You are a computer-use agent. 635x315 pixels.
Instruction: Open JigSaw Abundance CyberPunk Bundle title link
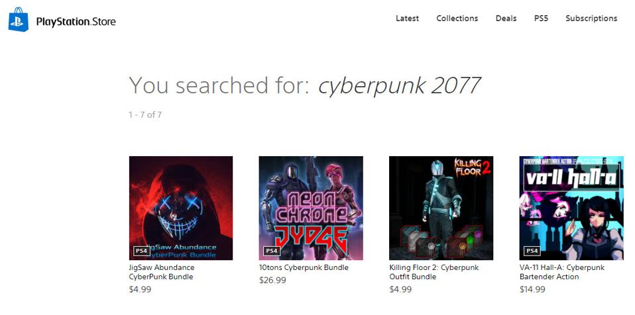coord(162,272)
